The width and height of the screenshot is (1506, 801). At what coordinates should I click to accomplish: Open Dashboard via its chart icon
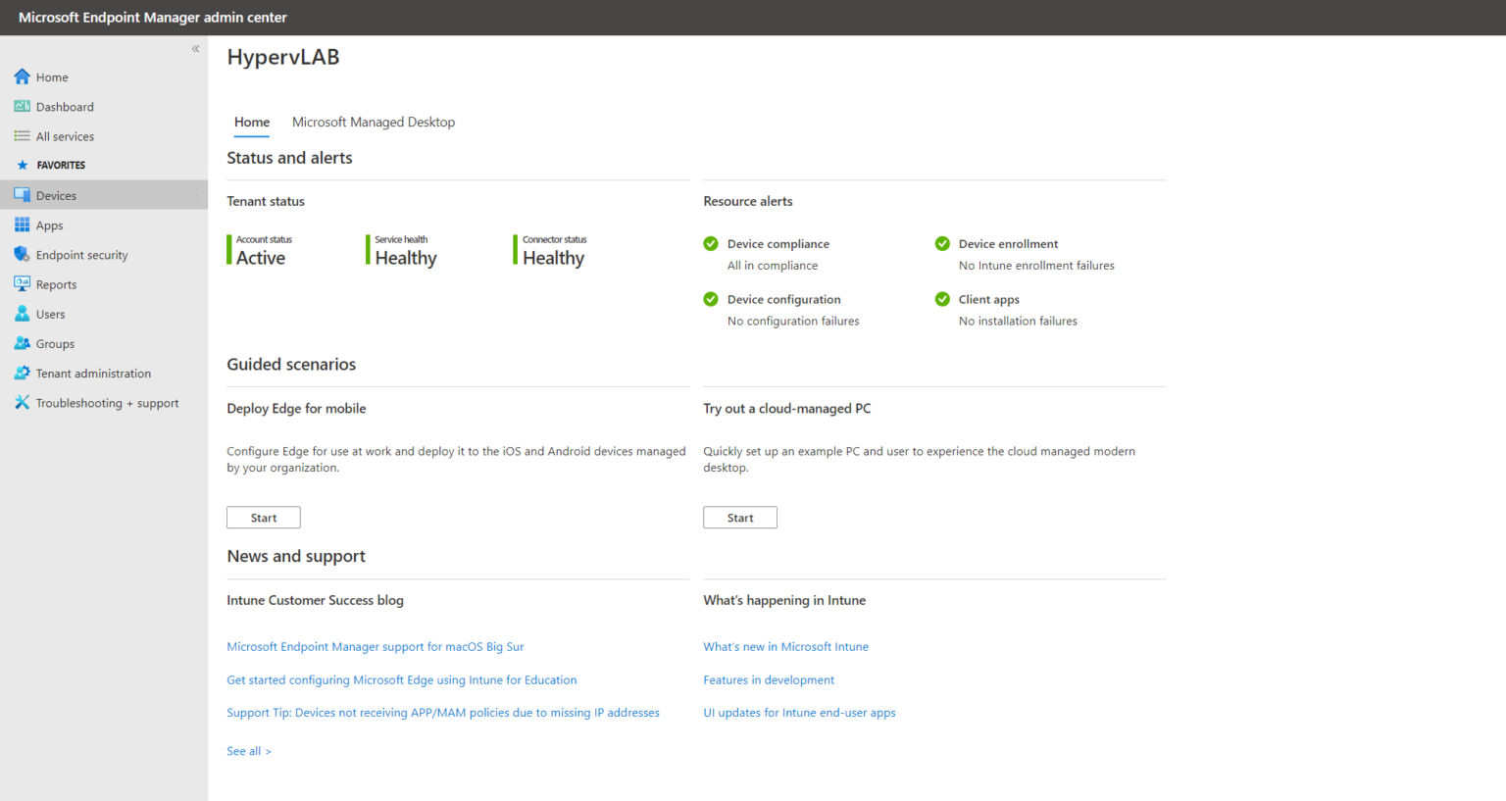[x=22, y=106]
